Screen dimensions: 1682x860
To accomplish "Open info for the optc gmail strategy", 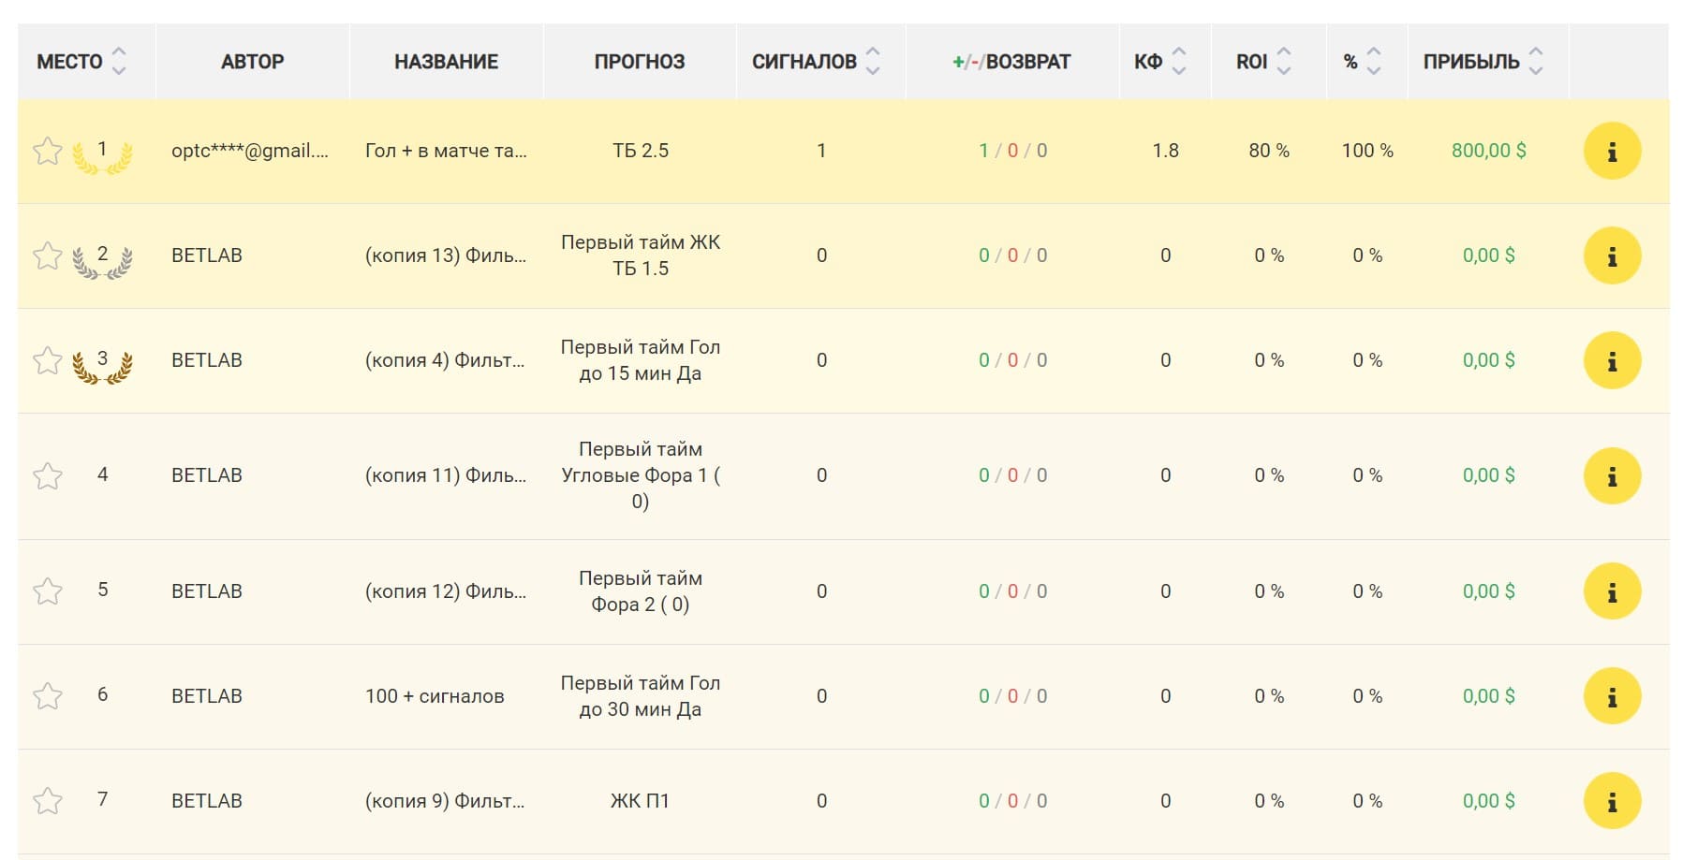I will 1612,151.
